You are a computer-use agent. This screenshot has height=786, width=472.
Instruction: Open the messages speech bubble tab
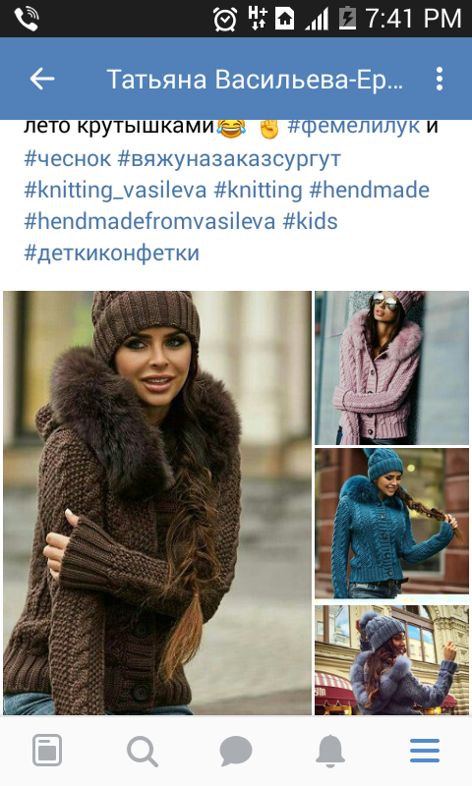tap(236, 751)
